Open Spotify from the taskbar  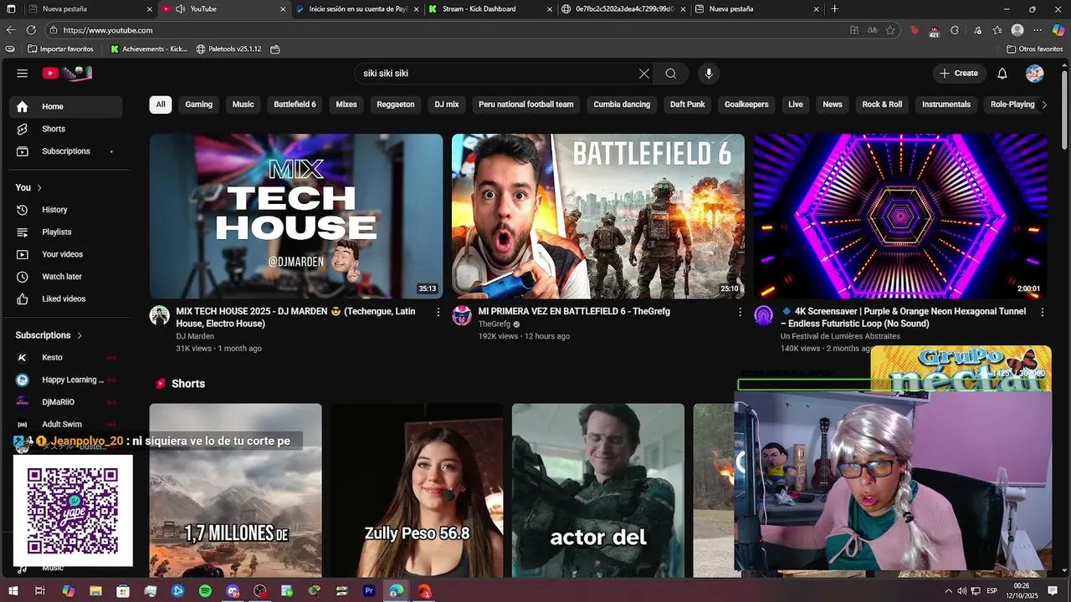pyautogui.click(x=205, y=591)
